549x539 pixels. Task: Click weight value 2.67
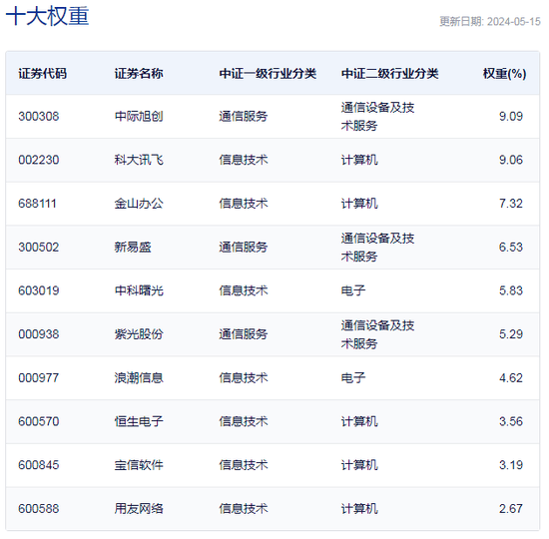point(511,509)
